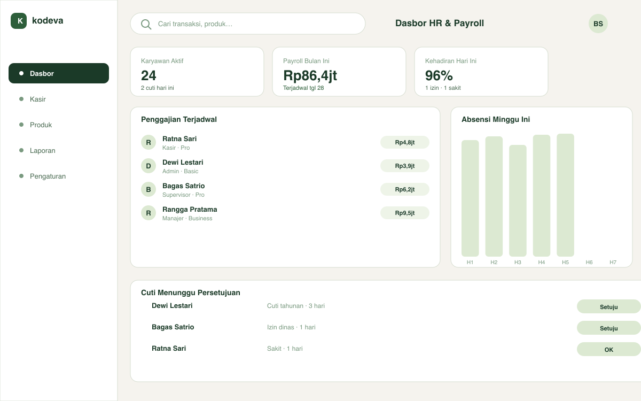Click Bagas Satrio's B avatar
This screenshot has width=641, height=401.
148,189
